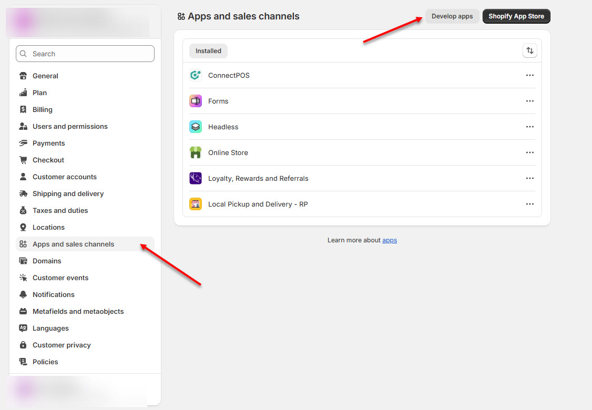This screenshot has height=410, width=592.
Task: Click the Notifications bell icon
Action: [23, 294]
